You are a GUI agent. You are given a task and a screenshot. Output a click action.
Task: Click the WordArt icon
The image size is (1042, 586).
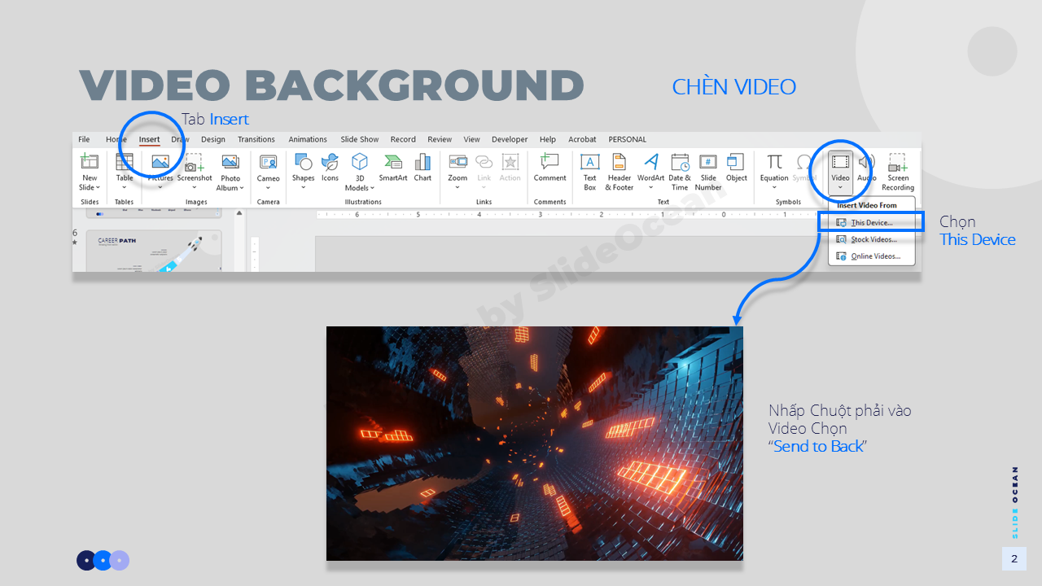click(651, 161)
